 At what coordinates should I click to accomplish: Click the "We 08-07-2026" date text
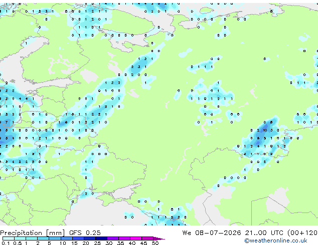pos(212,233)
